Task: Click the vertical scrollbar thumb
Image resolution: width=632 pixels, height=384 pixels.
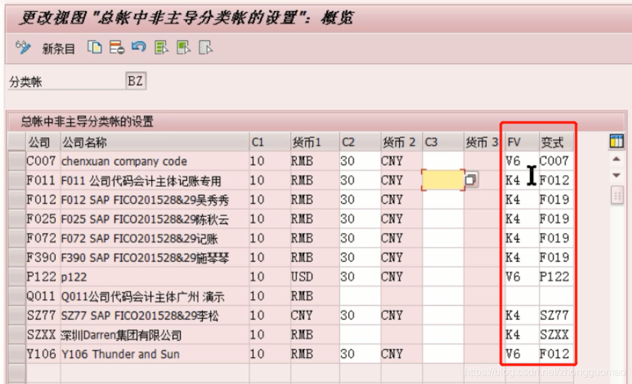Action: click(x=617, y=196)
